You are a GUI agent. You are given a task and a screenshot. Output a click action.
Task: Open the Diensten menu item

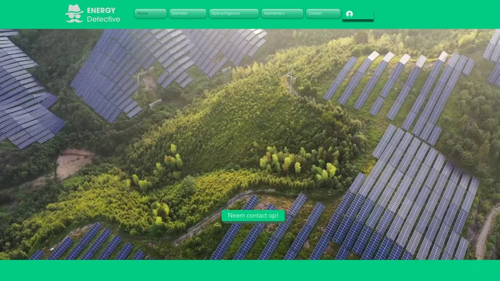(x=188, y=14)
